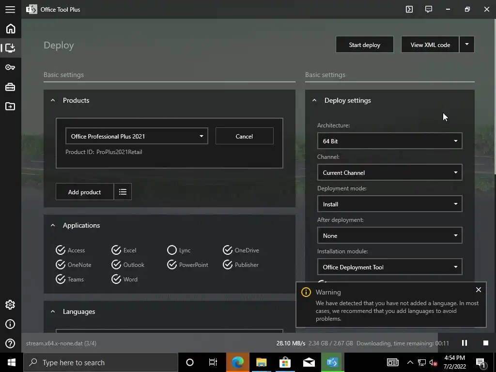Collapse the Deploy settings section
This screenshot has width=496, height=372.
(314, 100)
